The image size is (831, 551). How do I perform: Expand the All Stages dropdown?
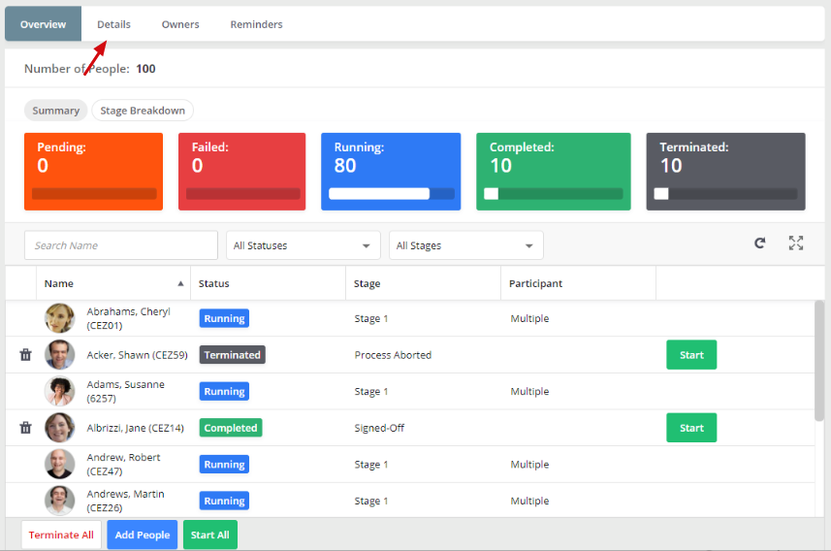(x=465, y=245)
